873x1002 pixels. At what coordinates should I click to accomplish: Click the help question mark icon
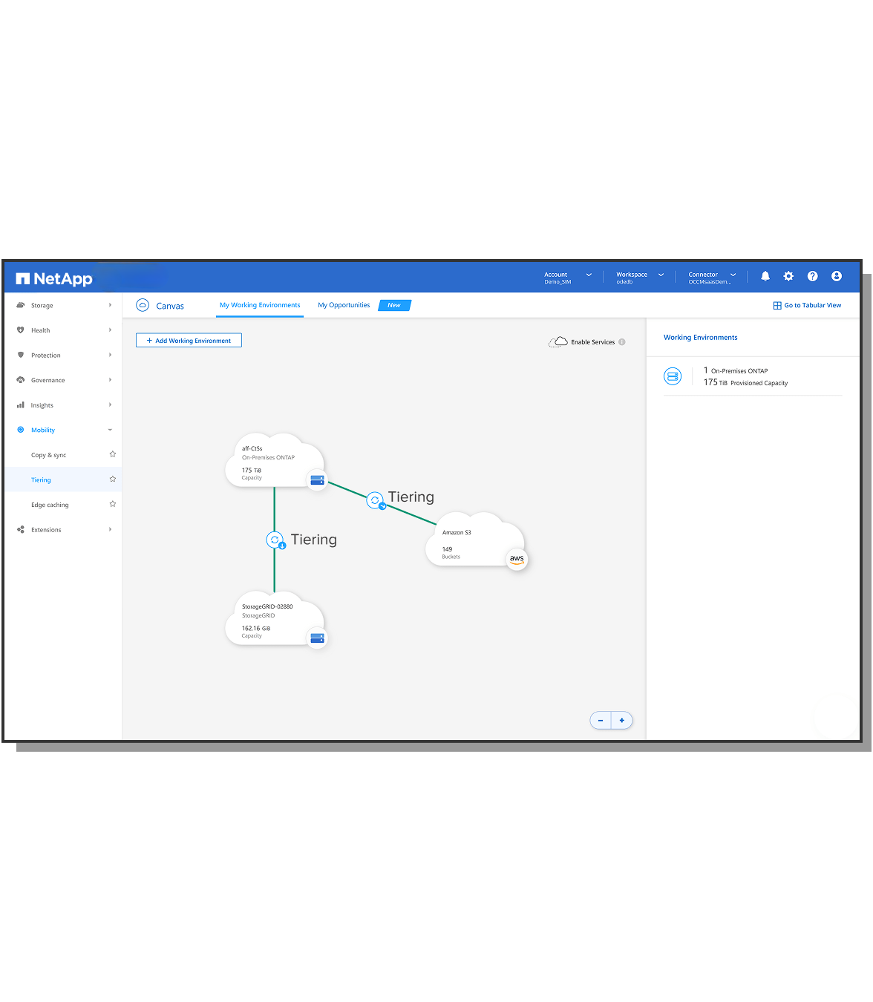click(x=812, y=276)
